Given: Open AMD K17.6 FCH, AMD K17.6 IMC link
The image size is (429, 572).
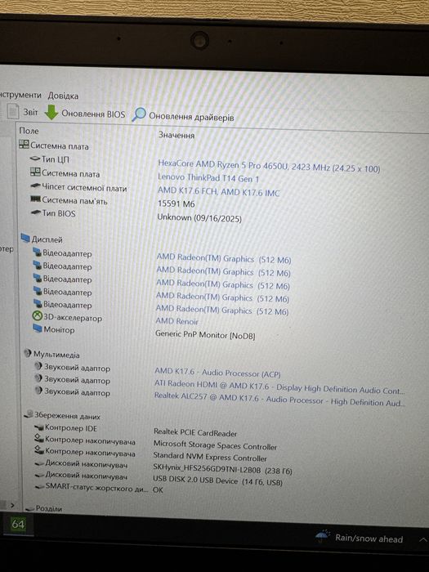Looking at the screenshot, I should pos(218,192).
